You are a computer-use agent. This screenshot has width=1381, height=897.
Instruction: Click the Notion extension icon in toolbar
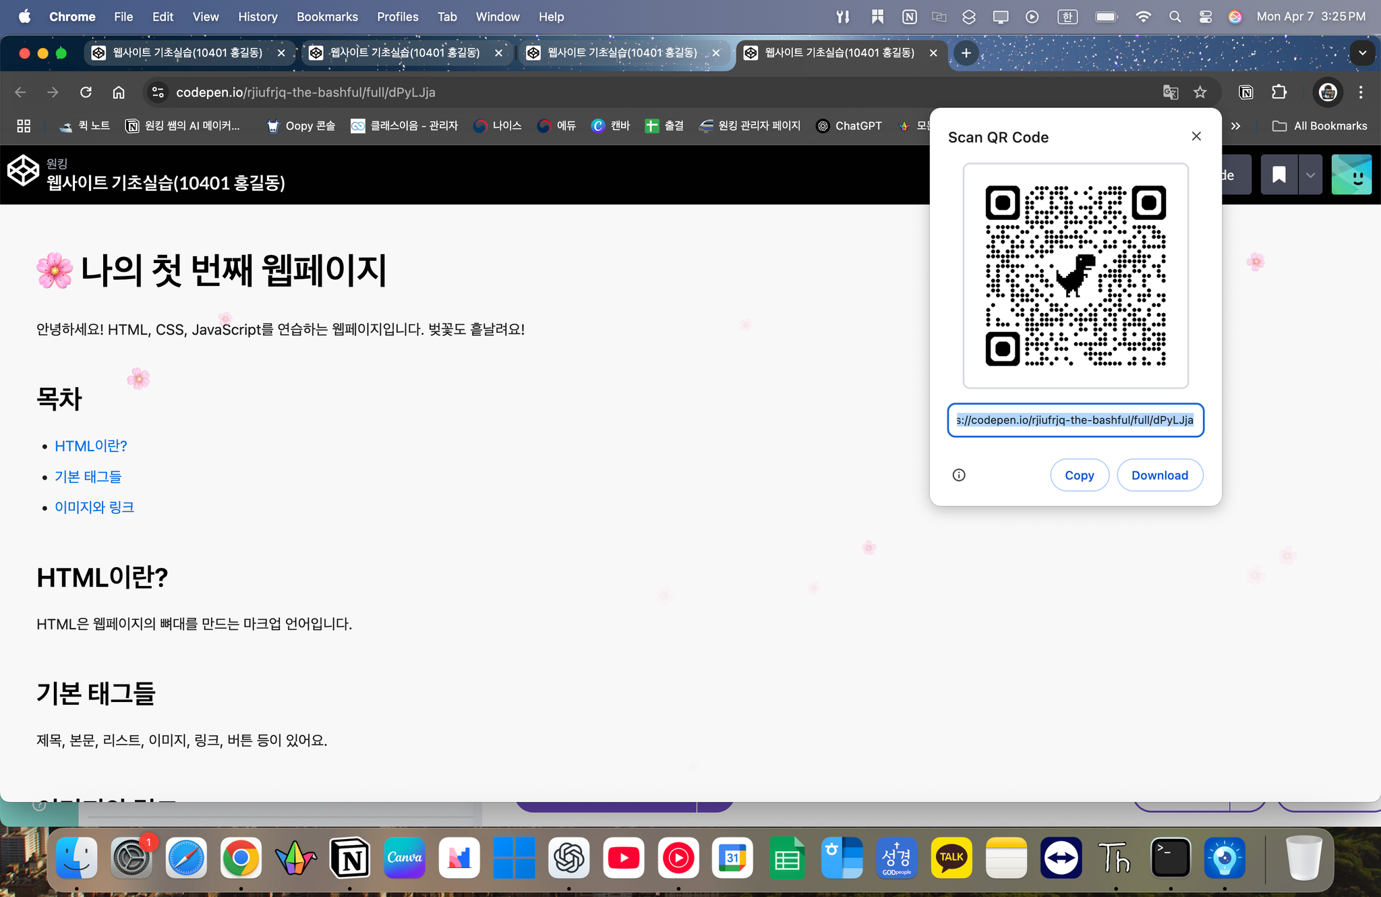pos(1246,92)
